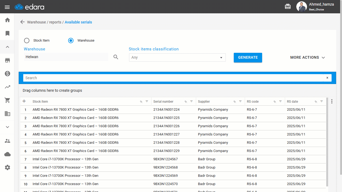Click the grid Search field
This screenshot has height=192, width=342.
(x=173, y=78)
